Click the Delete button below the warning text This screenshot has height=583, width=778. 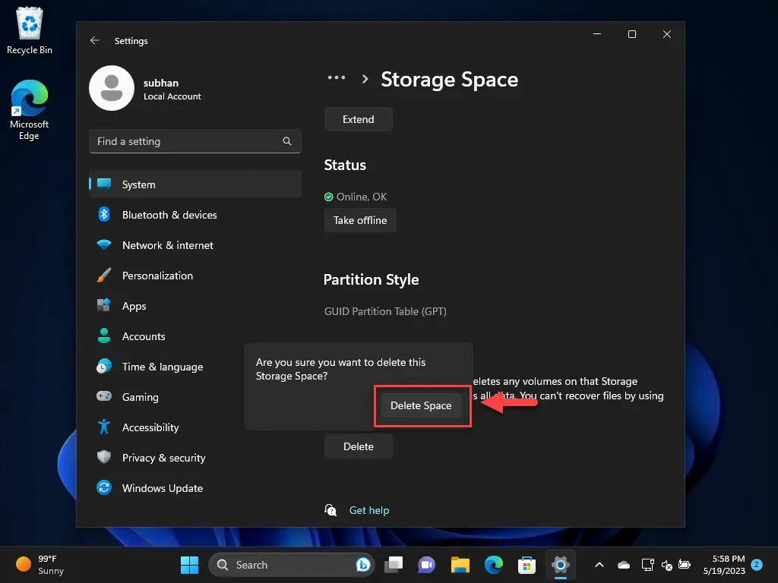(x=359, y=446)
